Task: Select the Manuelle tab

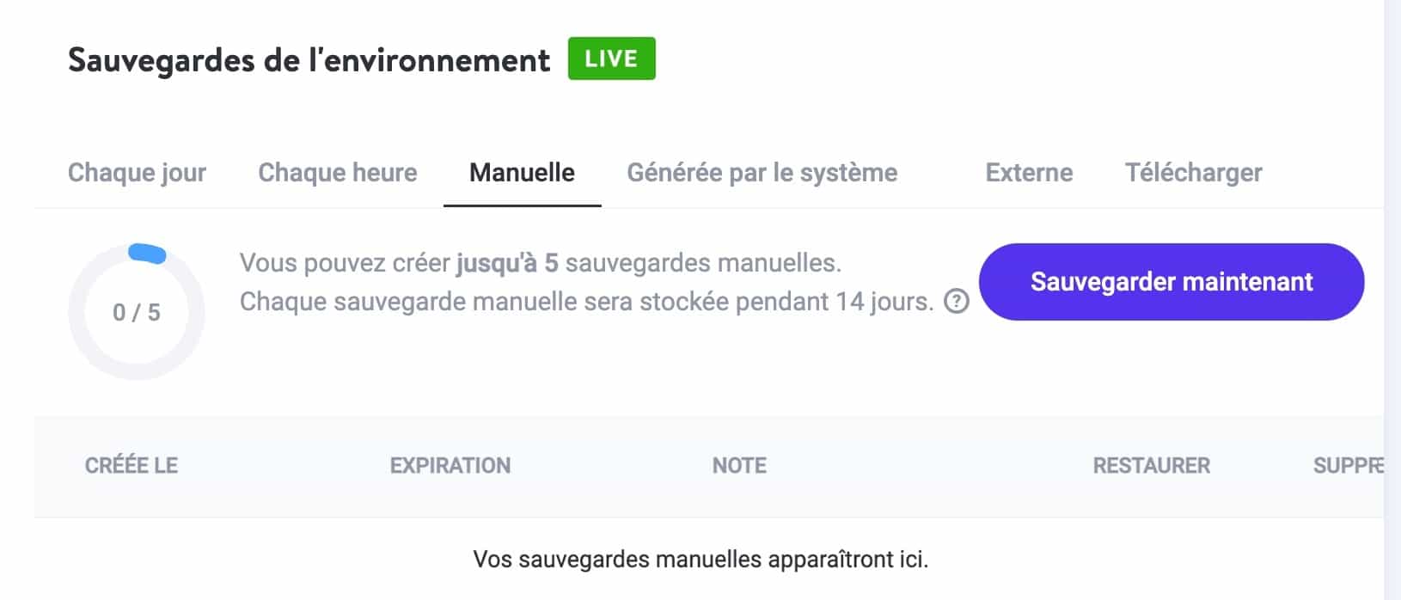Action: [x=521, y=173]
